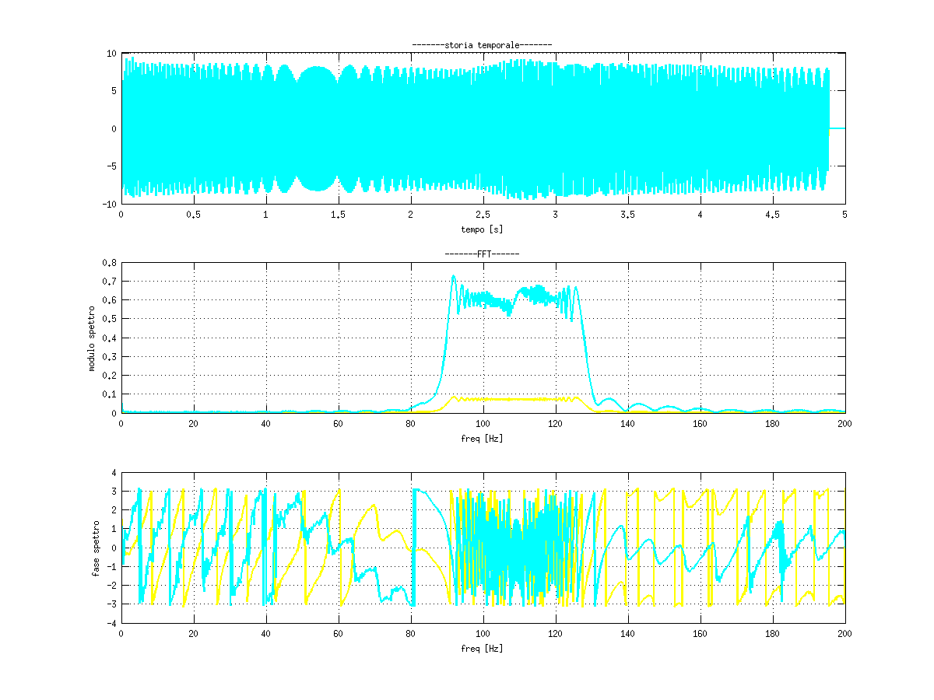Click the 'freq [Hz]' label under phase plot
The image size is (934, 700).
(483, 648)
